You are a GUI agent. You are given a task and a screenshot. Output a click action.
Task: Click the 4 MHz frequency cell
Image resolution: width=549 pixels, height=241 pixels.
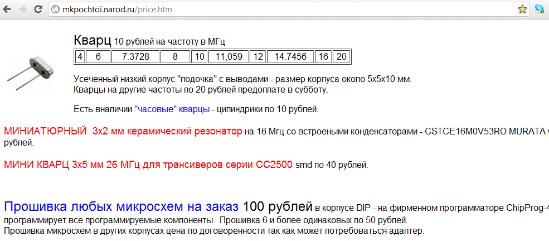[x=80, y=56]
